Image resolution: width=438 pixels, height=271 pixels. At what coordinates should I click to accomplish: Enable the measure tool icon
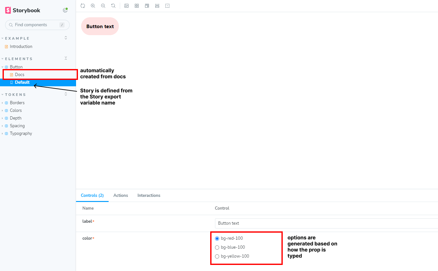[x=157, y=6]
